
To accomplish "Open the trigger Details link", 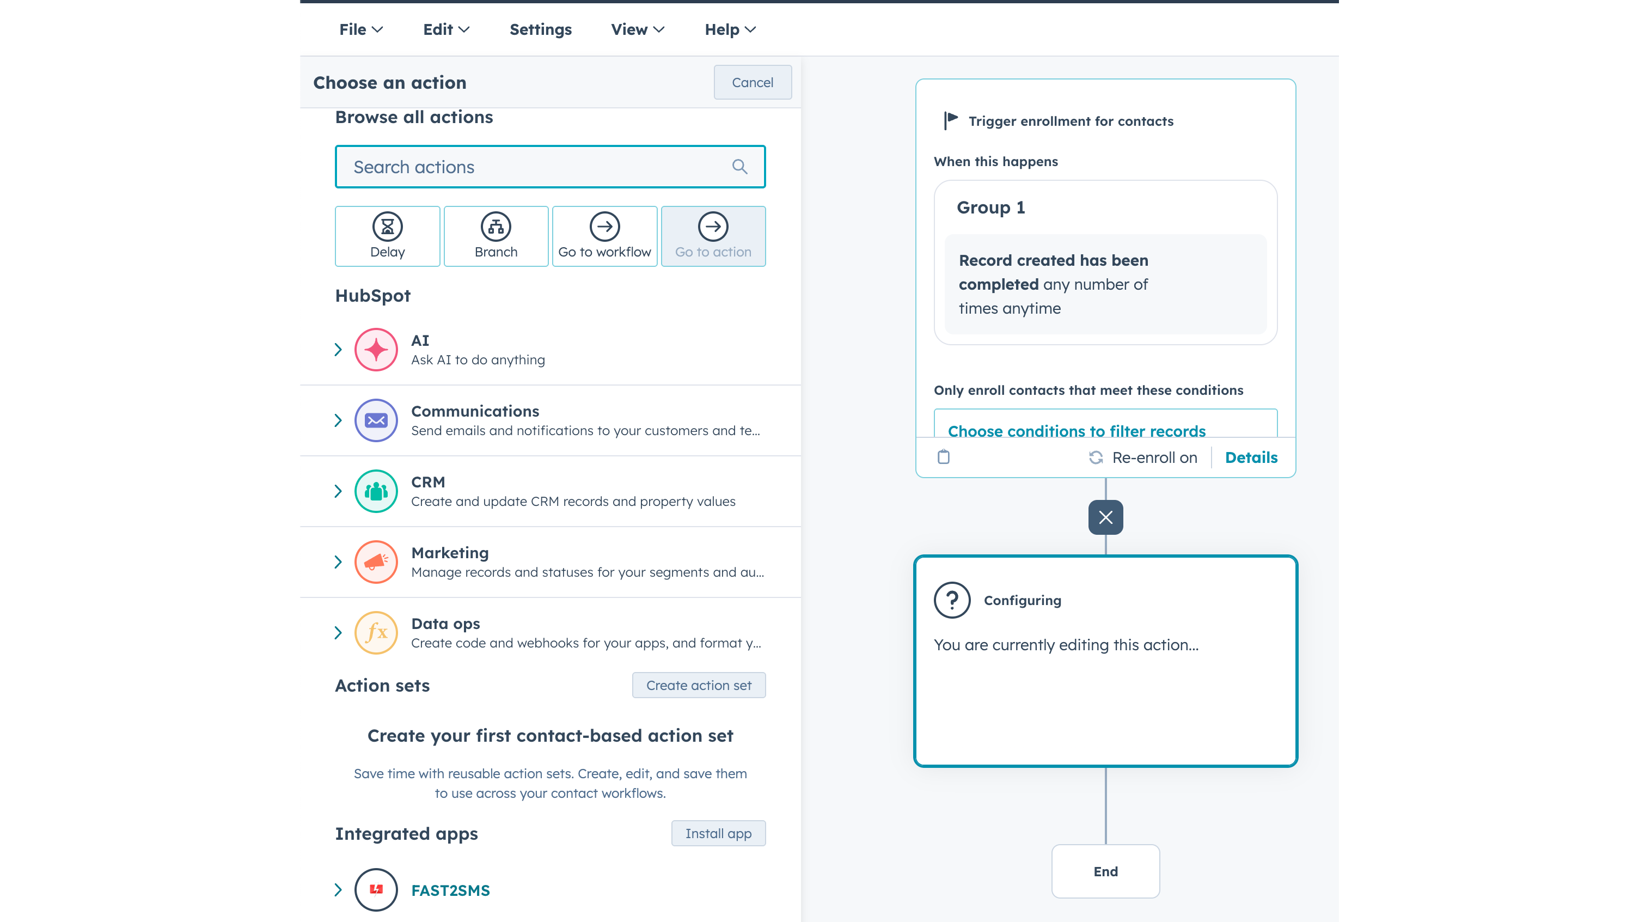I will 1251,457.
